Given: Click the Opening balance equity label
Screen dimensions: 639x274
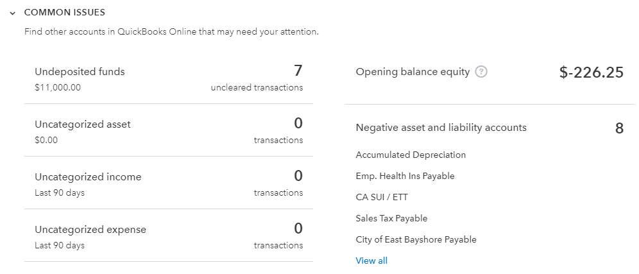Looking at the screenshot, I should 413,72.
